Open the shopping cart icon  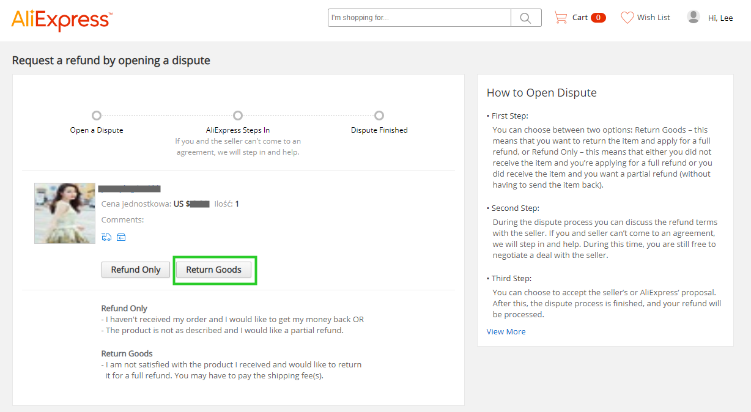[560, 18]
